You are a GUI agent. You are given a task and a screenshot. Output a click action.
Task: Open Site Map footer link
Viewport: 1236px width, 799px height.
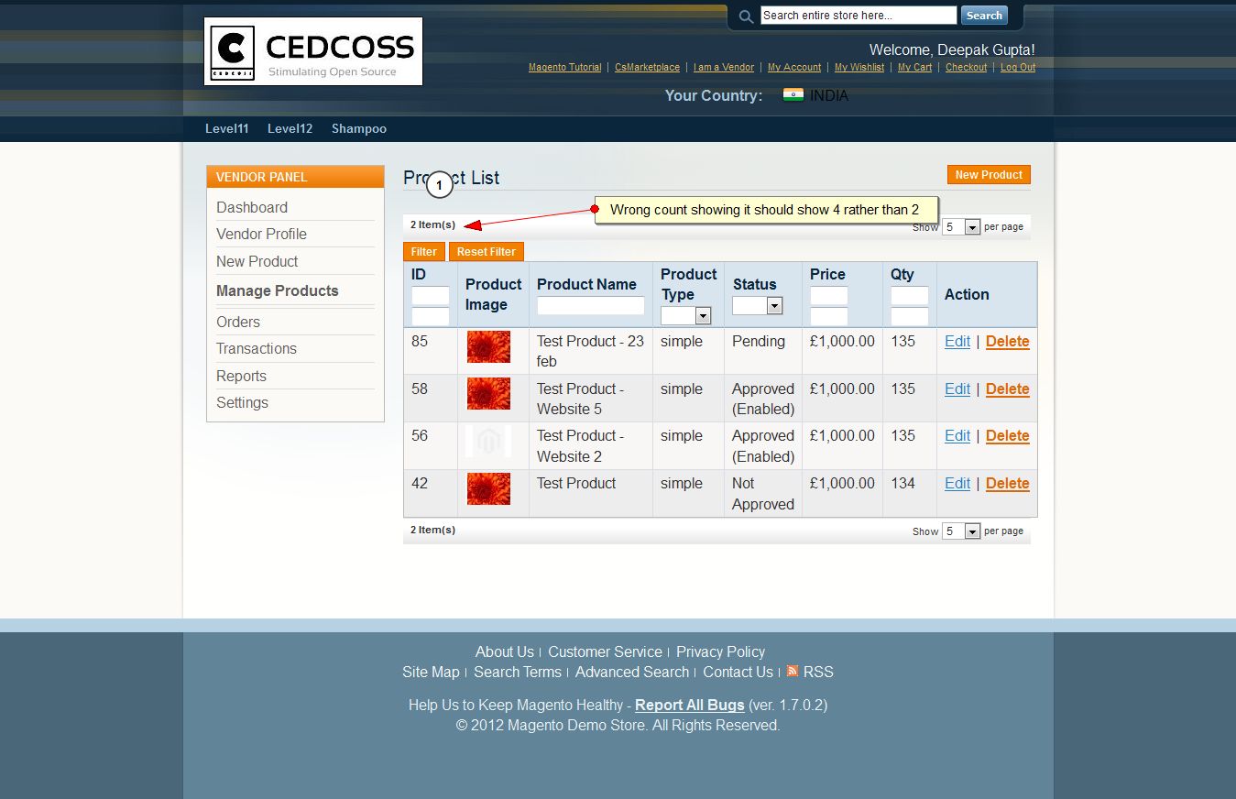(x=431, y=672)
